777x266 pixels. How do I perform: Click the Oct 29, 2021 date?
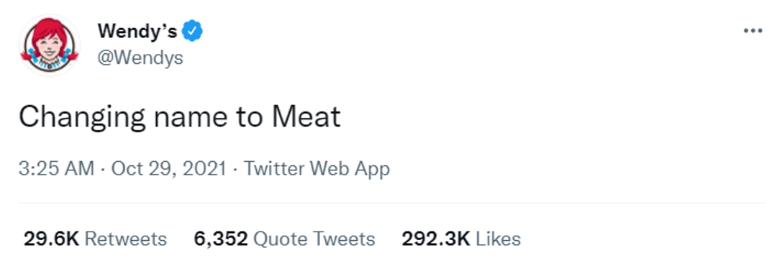168,169
